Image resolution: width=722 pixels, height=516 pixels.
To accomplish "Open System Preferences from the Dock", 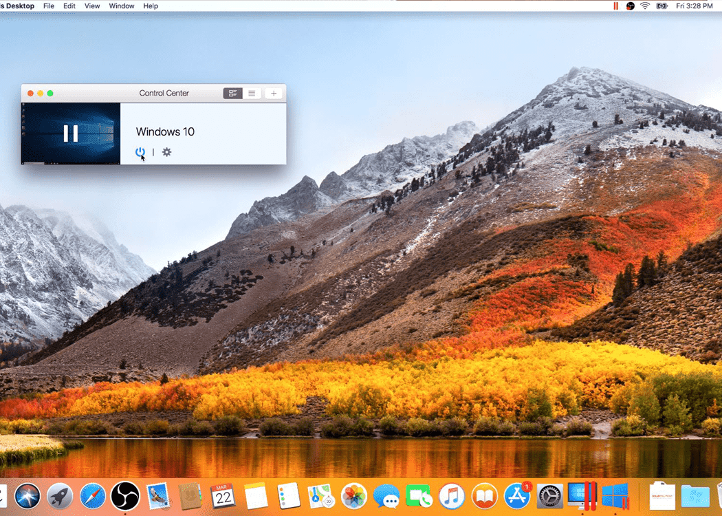I will (x=549, y=495).
